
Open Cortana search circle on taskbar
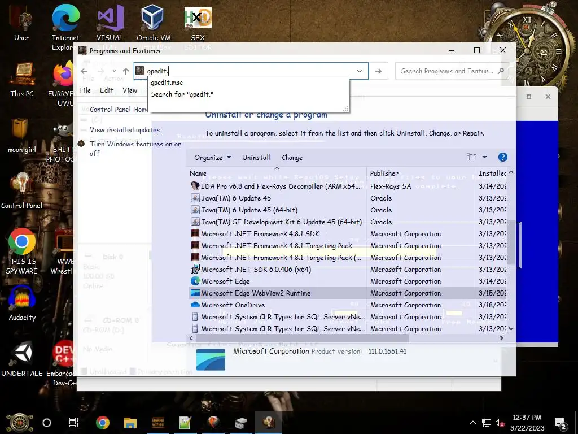click(x=47, y=423)
